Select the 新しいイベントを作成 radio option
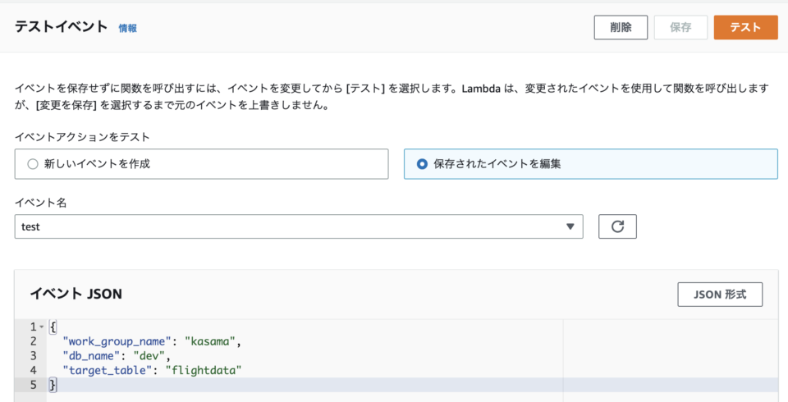Image resolution: width=788 pixels, height=402 pixels. (x=33, y=163)
